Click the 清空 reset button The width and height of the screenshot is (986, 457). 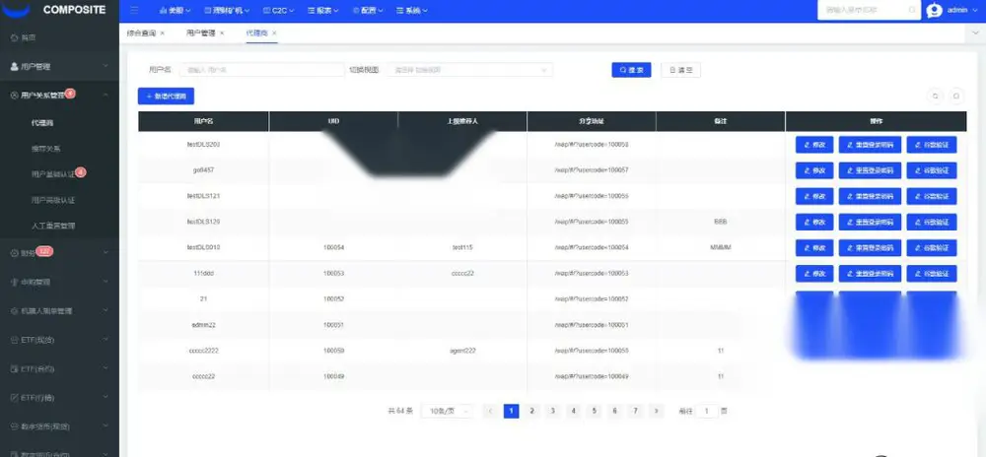point(680,70)
